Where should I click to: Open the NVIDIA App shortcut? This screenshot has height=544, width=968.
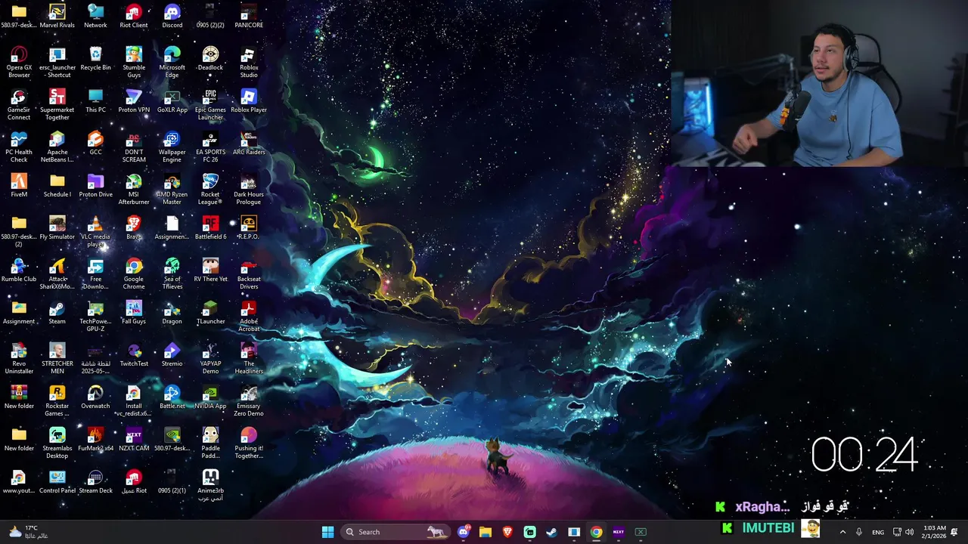pyautogui.click(x=210, y=397)
